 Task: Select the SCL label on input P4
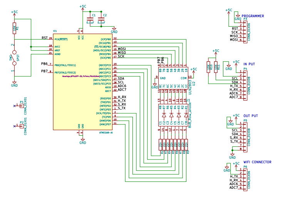[235, 79]
